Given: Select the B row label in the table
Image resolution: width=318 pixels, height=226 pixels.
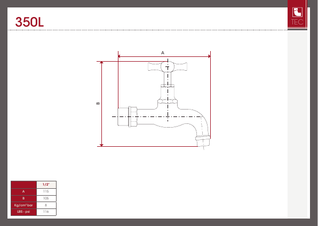Looking at the screenshot, I should pyautogui.click(x=23, y=198).
